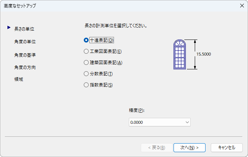This screenshot has width=248, height=157.
Task: Click the 戻る back button
Action: pyautogui.click(x=156, y=148)
